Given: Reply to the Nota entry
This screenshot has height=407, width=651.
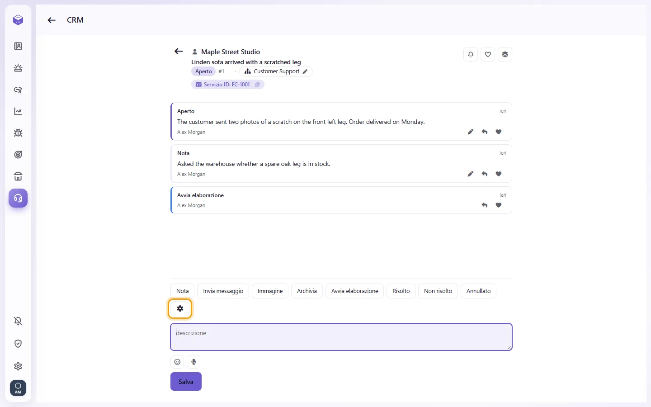Looking at the screenshot, I should point(485,174).
